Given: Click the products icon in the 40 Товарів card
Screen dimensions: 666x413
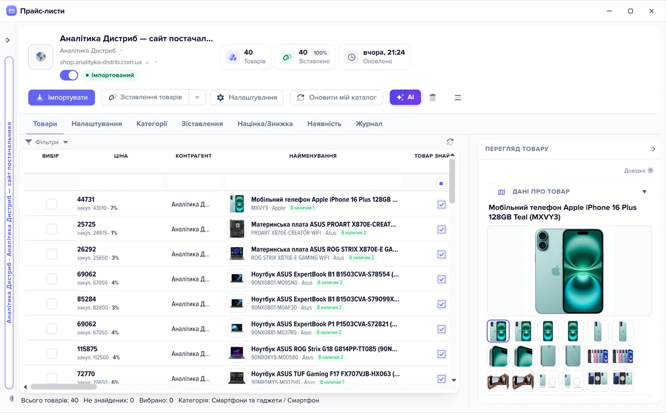Looking at the screenshot, I should point(233,57).
